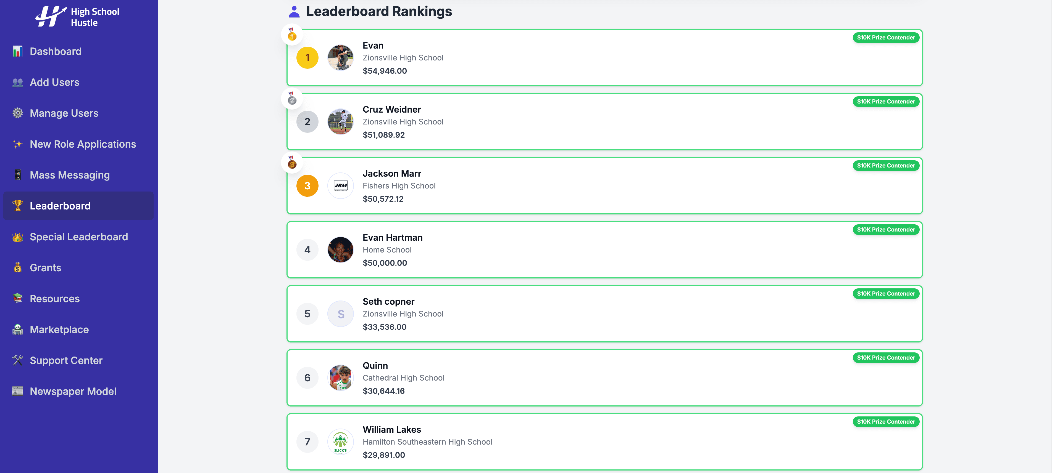Screen dimensions: 1052x473
Task: Open the Resources page
Action: click(x=54, y=299)
